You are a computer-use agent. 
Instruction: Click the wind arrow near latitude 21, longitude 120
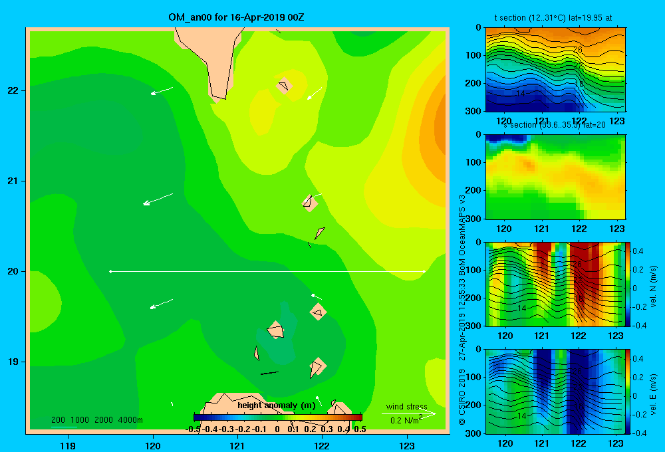click(x=158, y=199)
